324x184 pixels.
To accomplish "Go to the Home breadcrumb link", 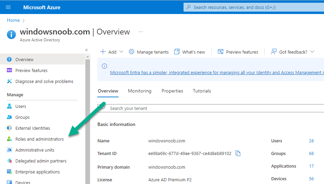I will point(13,20).
